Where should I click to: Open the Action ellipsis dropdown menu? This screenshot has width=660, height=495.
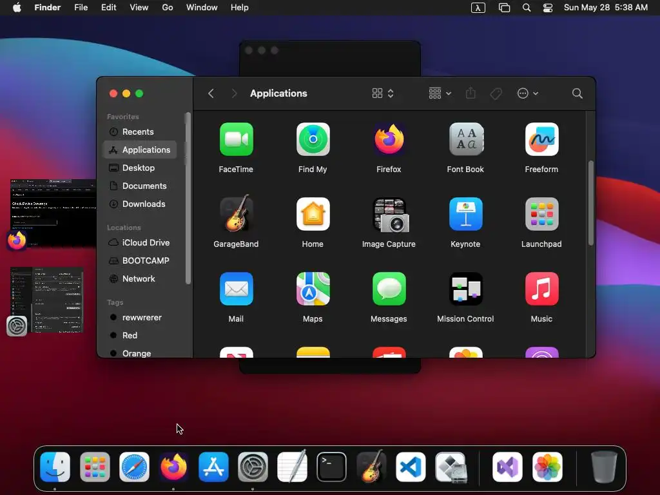[x=527, y=93]
